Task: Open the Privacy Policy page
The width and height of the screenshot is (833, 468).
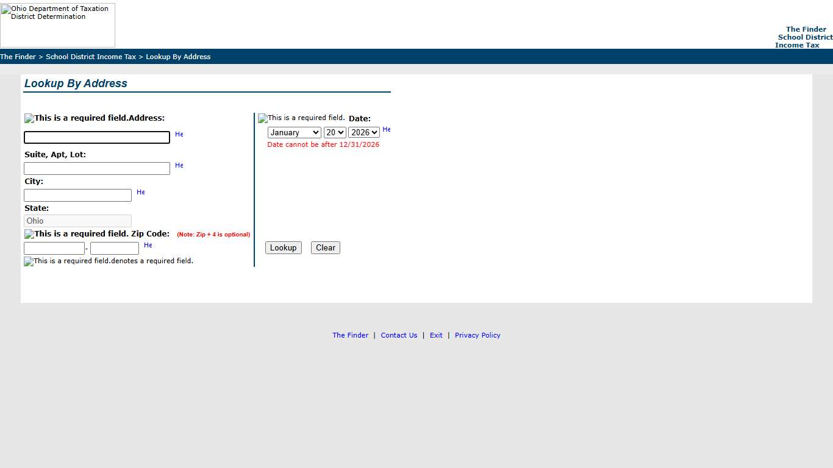Action: (477, 335)
